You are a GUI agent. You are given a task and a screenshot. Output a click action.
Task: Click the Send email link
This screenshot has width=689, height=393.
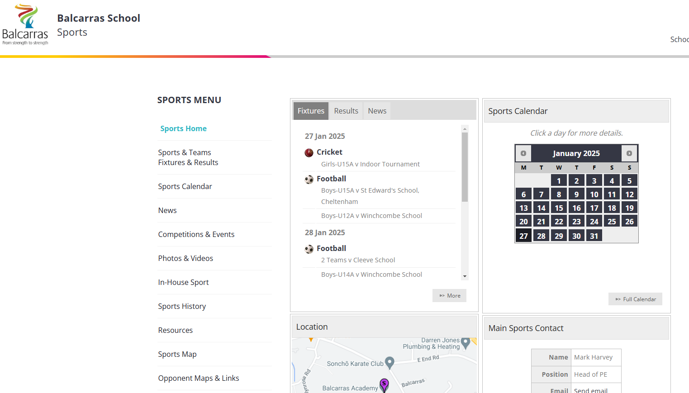coord(590,390)
